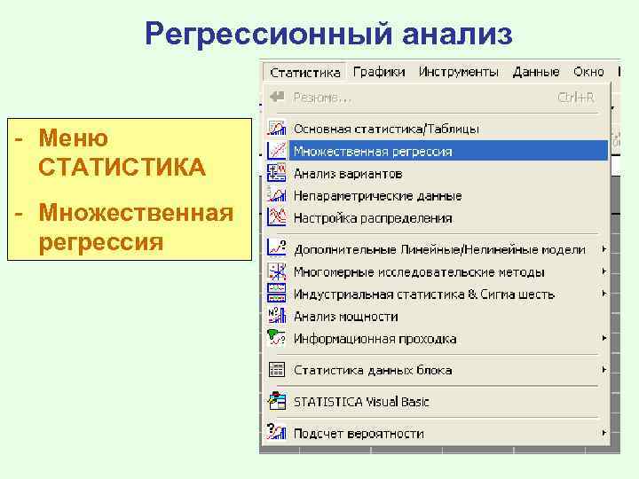Expand Индустриальная статистика & Сигма шесть arrow
639x479 pixels.
pos(604,294)
